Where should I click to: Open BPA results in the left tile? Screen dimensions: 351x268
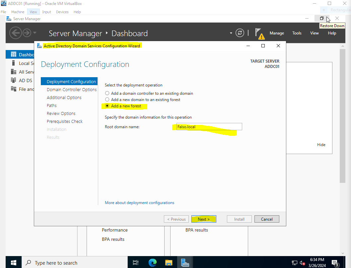click(113, 239)
